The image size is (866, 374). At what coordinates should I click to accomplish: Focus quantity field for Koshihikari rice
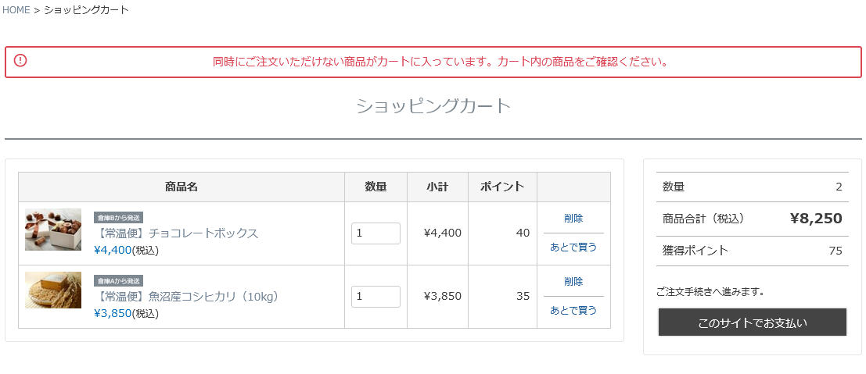click(376, 297)
